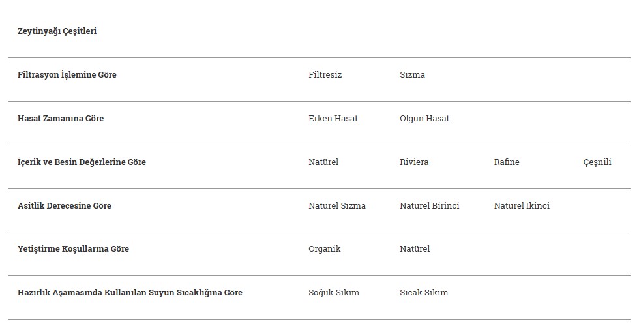Viewport: 639px width, 330px height.
Task: Select the Filtrasyon İşlemine Göre row header
Action: [x=67, y=75]
